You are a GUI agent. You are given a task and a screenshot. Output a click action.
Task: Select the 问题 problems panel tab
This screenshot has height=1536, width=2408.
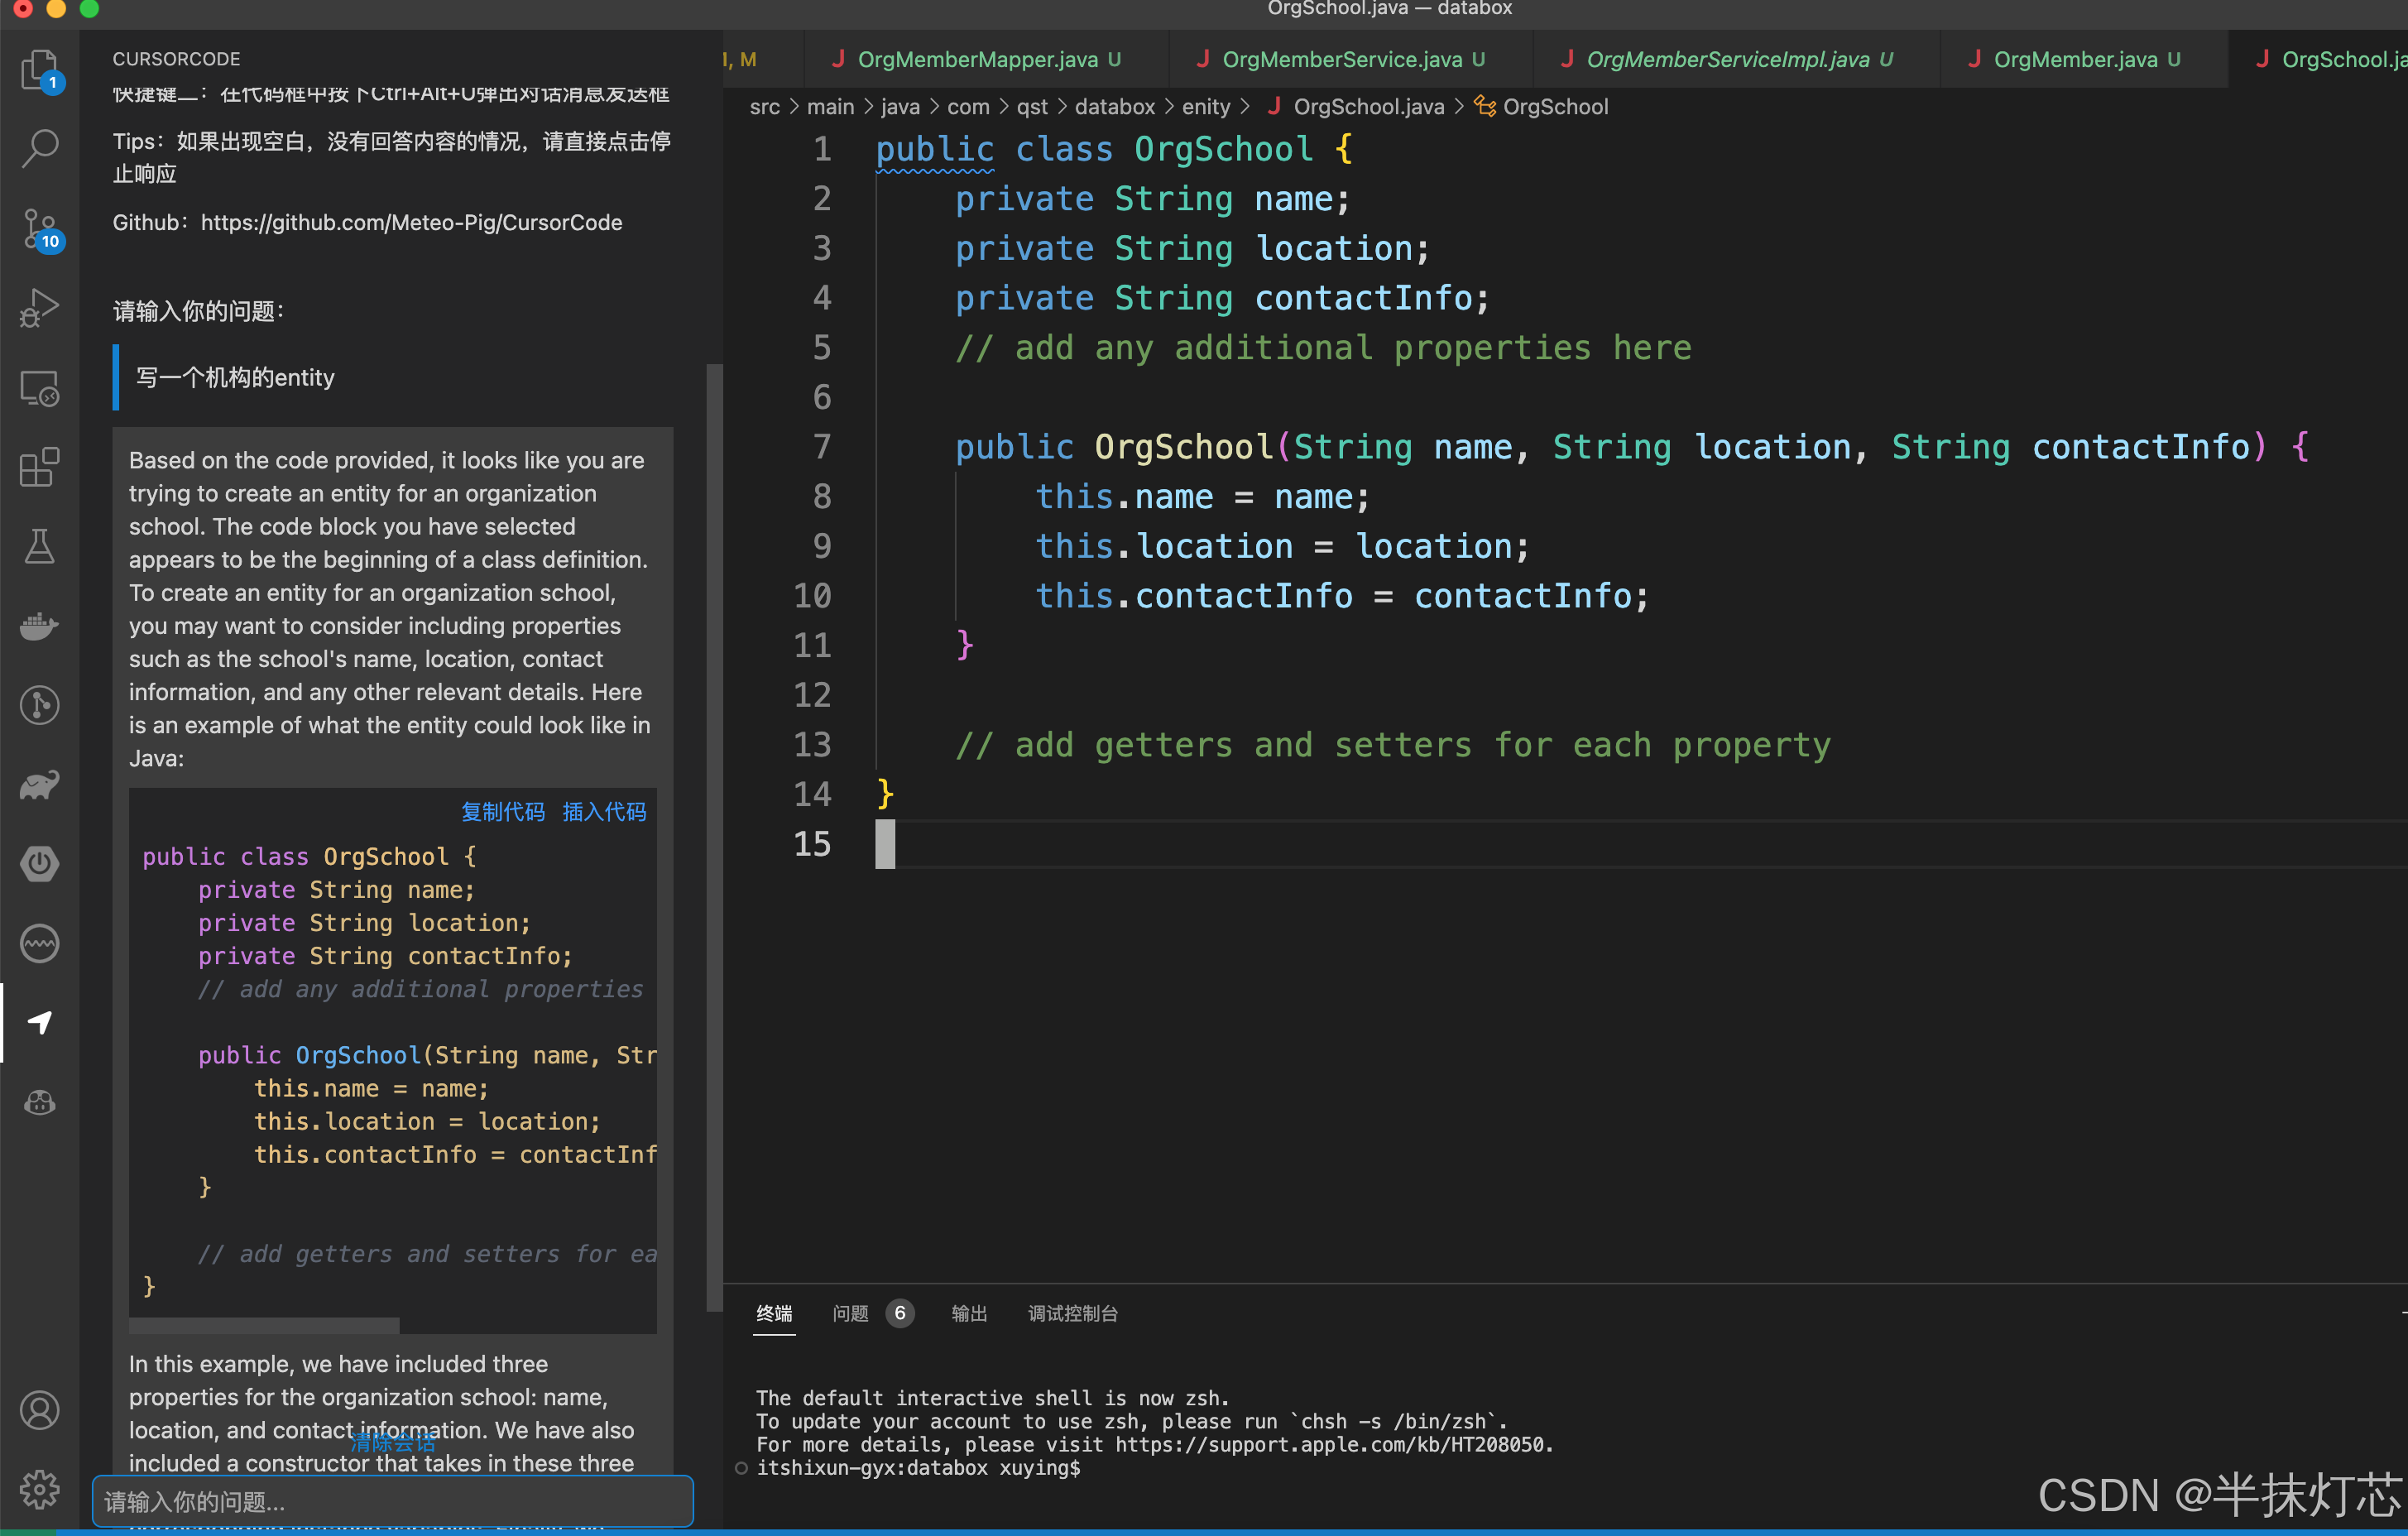pyautogui.click(x=851, y=1313)
